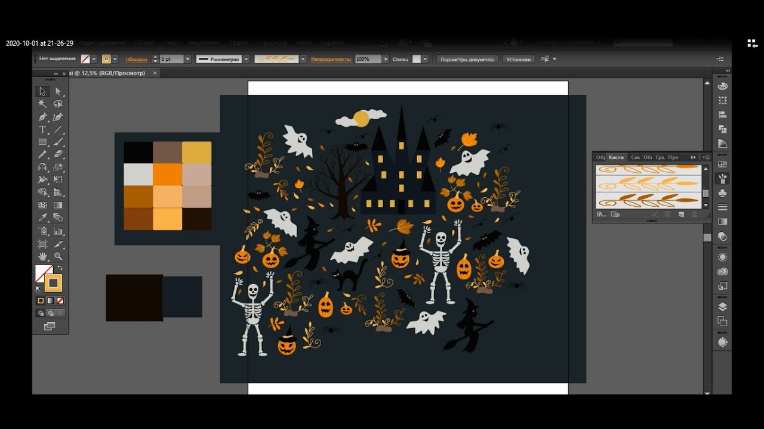Viewport: 764px width, 429px height.
Task: Choose the Scale tool
Action: (x=58, y=167)
